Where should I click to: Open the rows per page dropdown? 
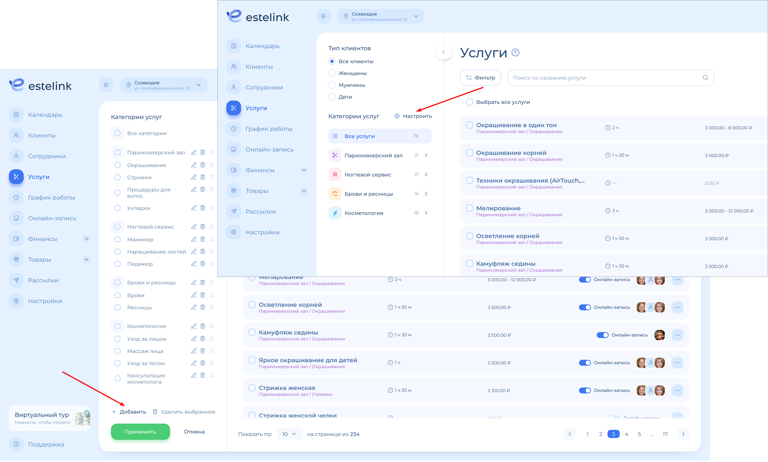(x=289, y=434)
